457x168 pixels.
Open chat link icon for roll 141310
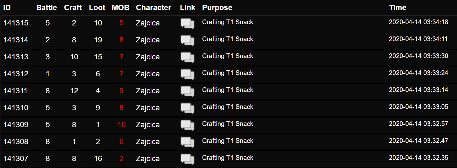click(188, 108)
